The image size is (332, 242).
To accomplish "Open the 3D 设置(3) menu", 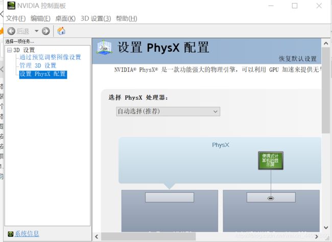I will 96,18.
